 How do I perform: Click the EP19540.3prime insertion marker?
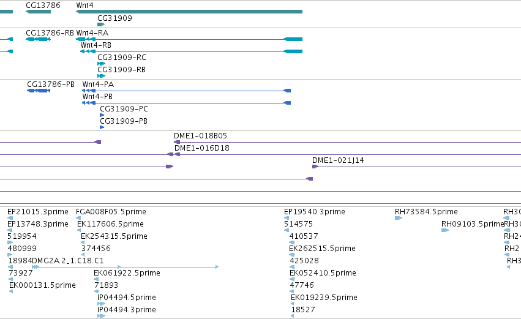(x=287, y=218)
